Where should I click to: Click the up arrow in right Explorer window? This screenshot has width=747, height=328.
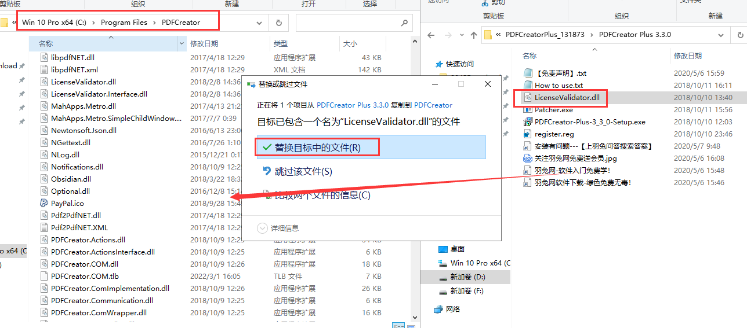tap(473, 35)
